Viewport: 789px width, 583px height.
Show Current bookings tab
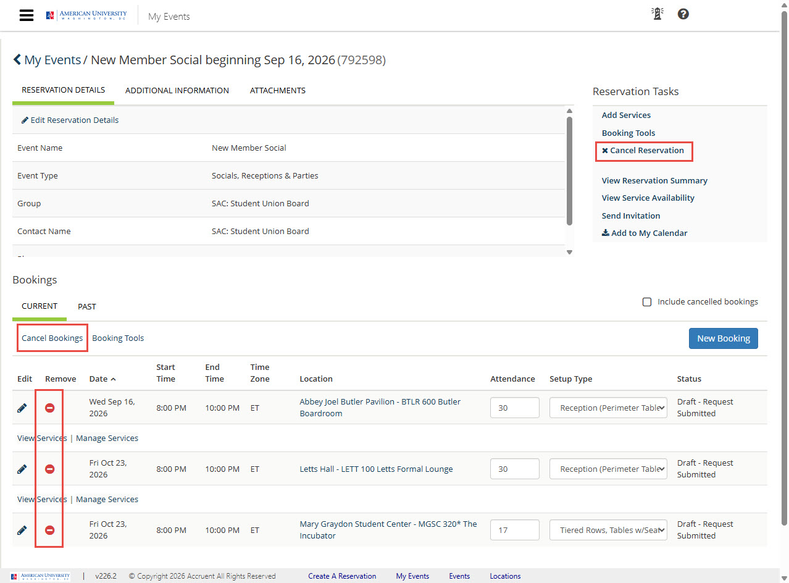click(40, 306)
